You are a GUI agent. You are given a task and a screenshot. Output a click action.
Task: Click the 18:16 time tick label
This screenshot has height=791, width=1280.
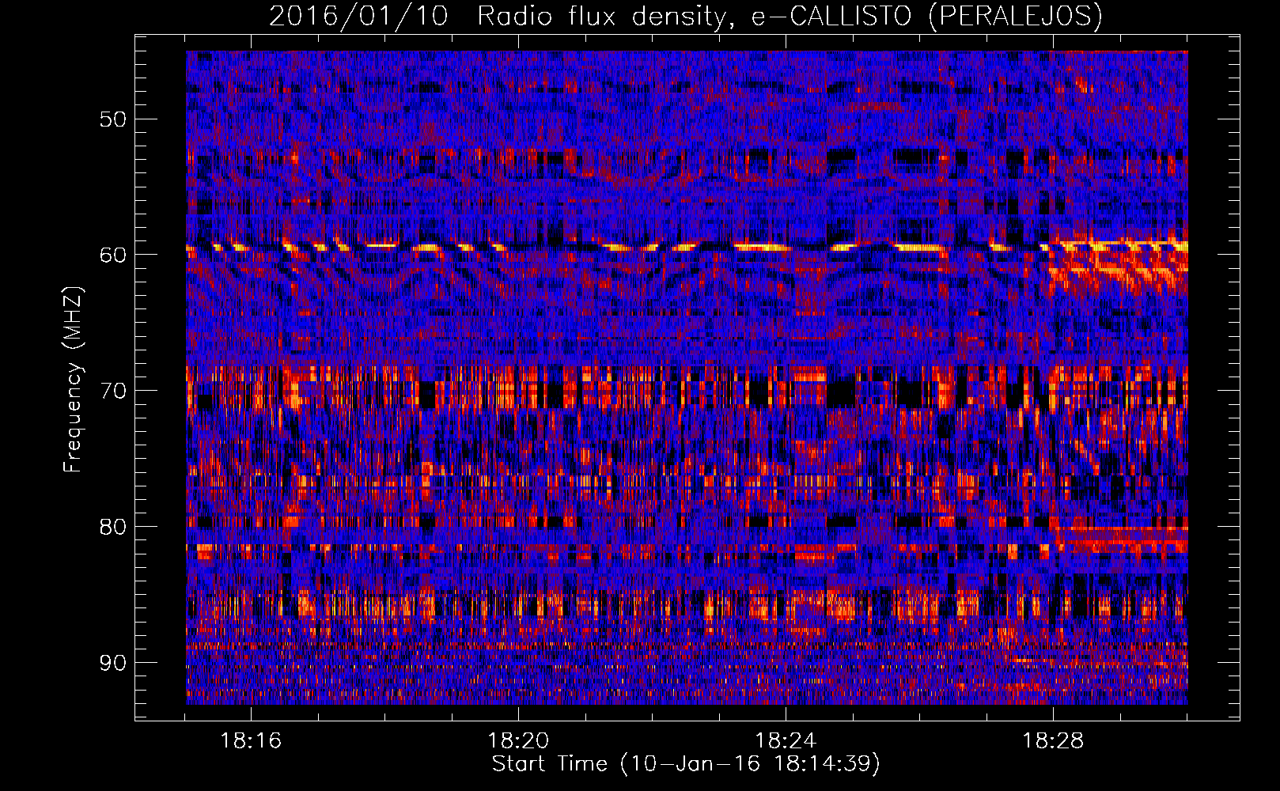(251, 741)
